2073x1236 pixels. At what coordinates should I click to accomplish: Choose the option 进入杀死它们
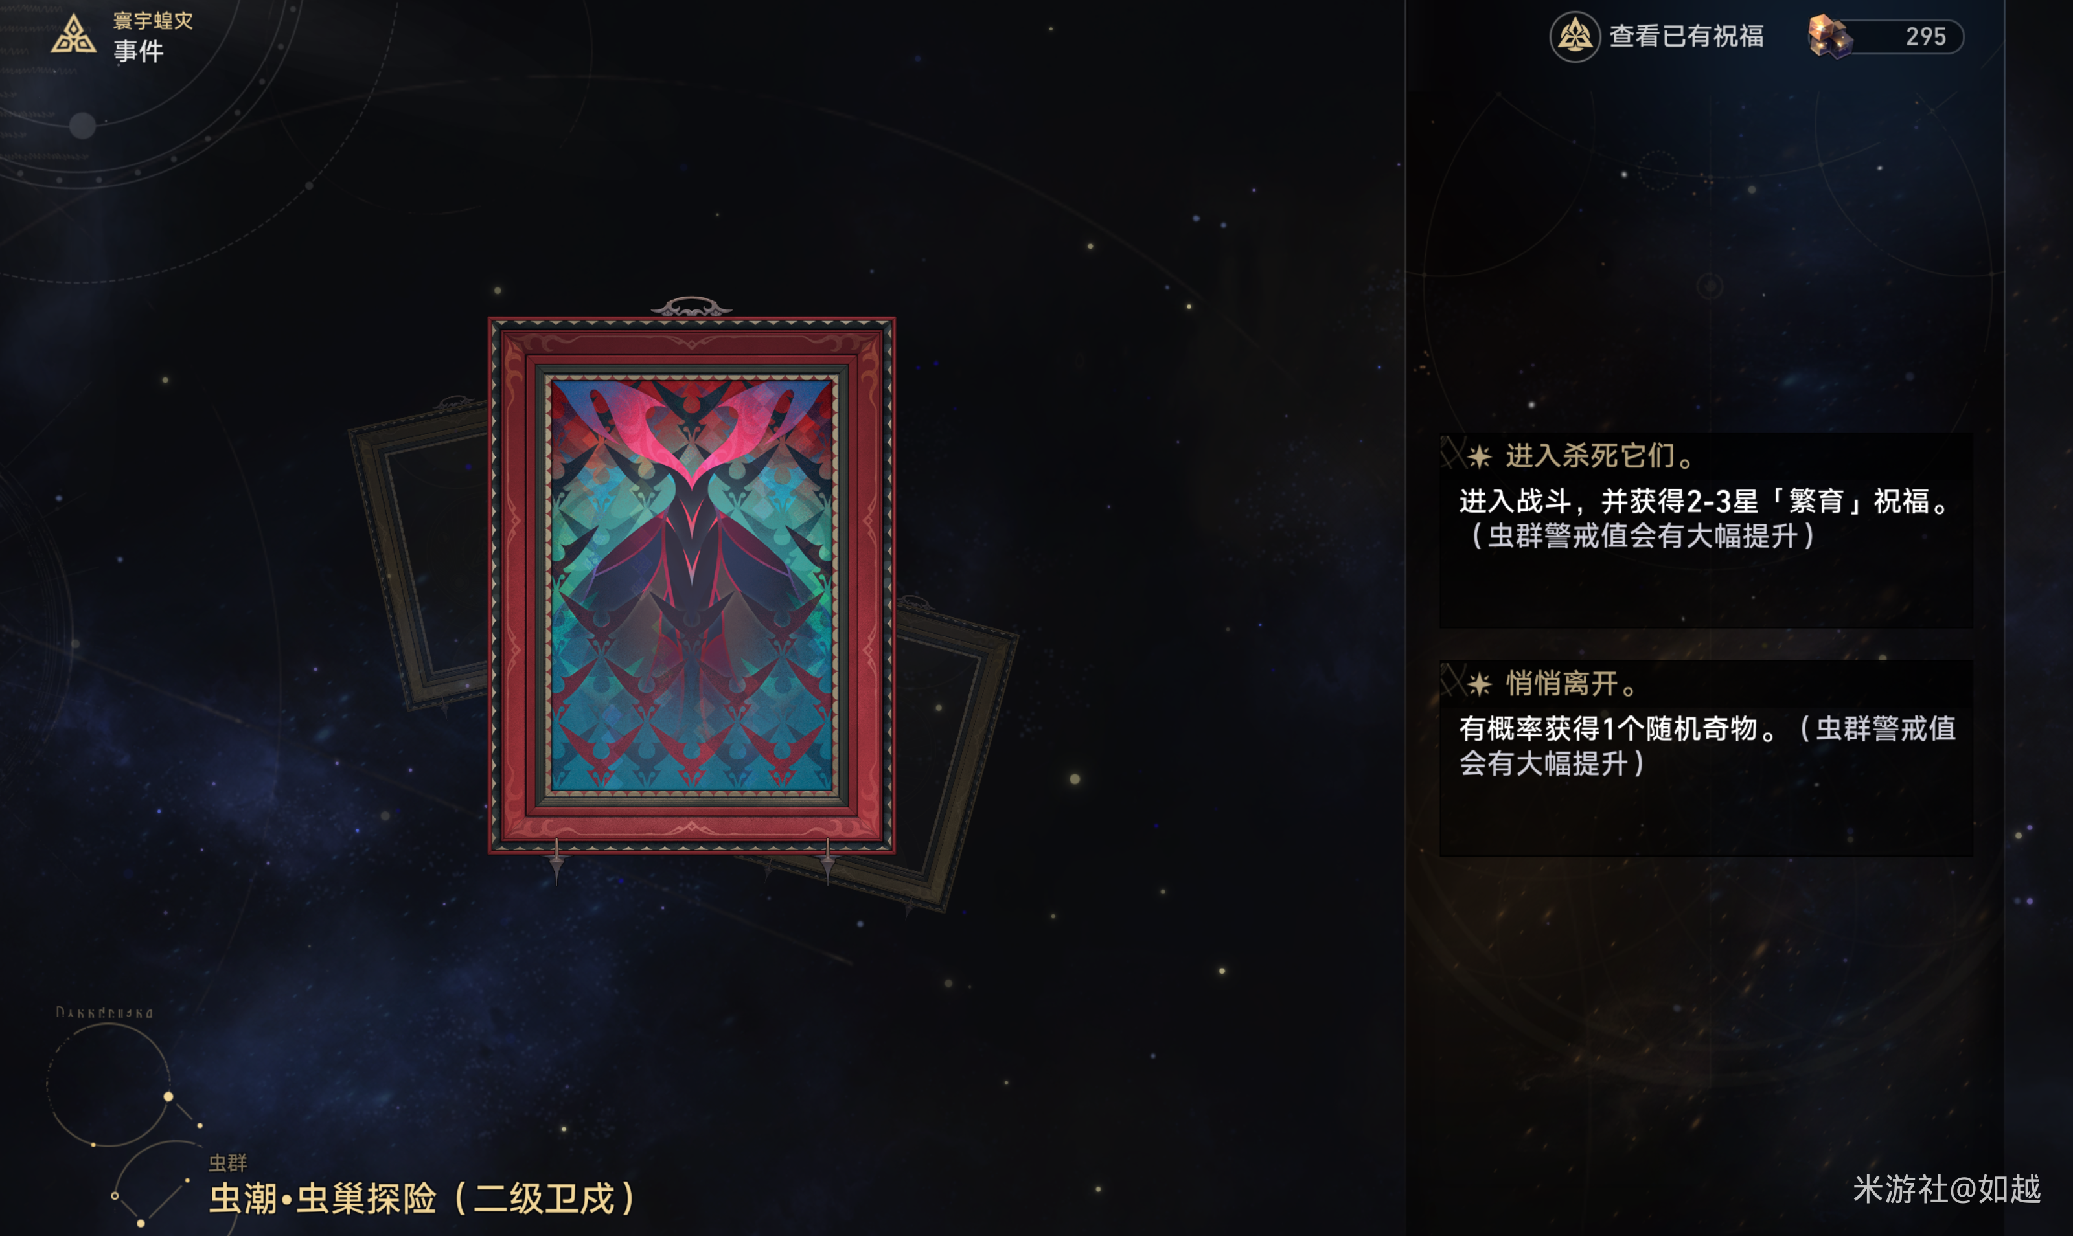tap(1706, 530)
